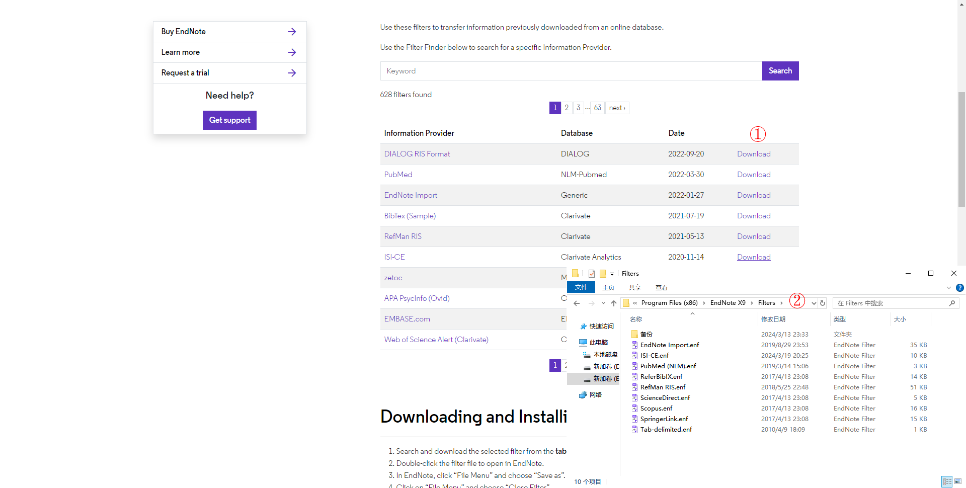
Task: Click the EndNote Import.enf file icon
Action: (635, 345)
